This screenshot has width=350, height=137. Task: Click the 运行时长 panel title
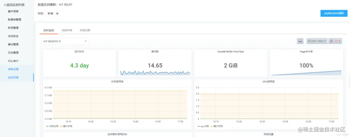coord(79,51)
